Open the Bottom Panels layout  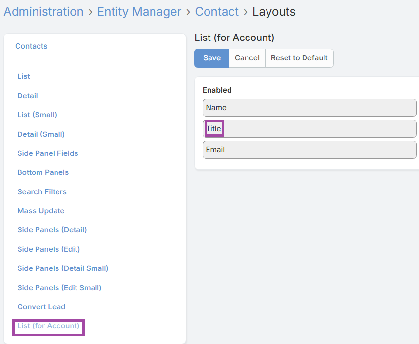43,172
